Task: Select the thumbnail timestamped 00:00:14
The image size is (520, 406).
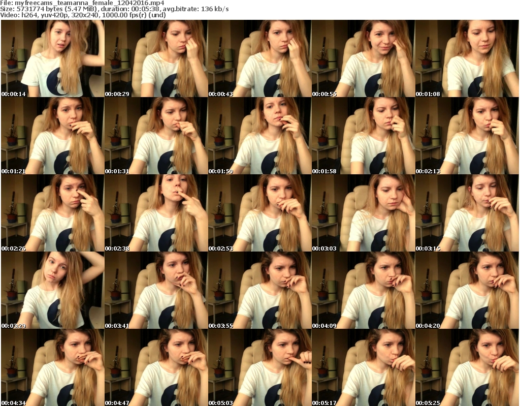Action: (53, 58)
